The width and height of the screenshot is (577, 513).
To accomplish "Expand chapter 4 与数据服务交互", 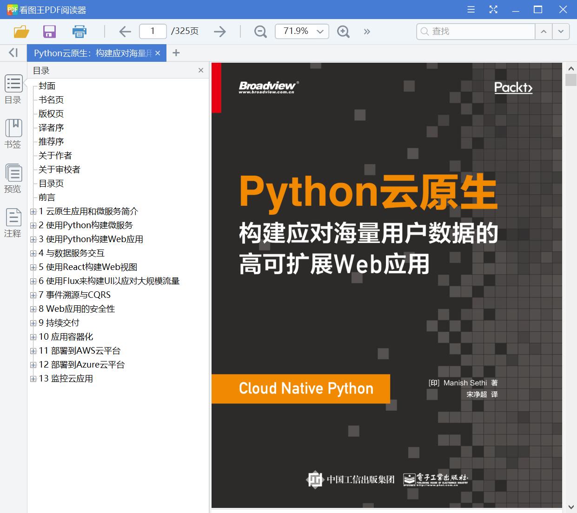I will pos(33,253).
